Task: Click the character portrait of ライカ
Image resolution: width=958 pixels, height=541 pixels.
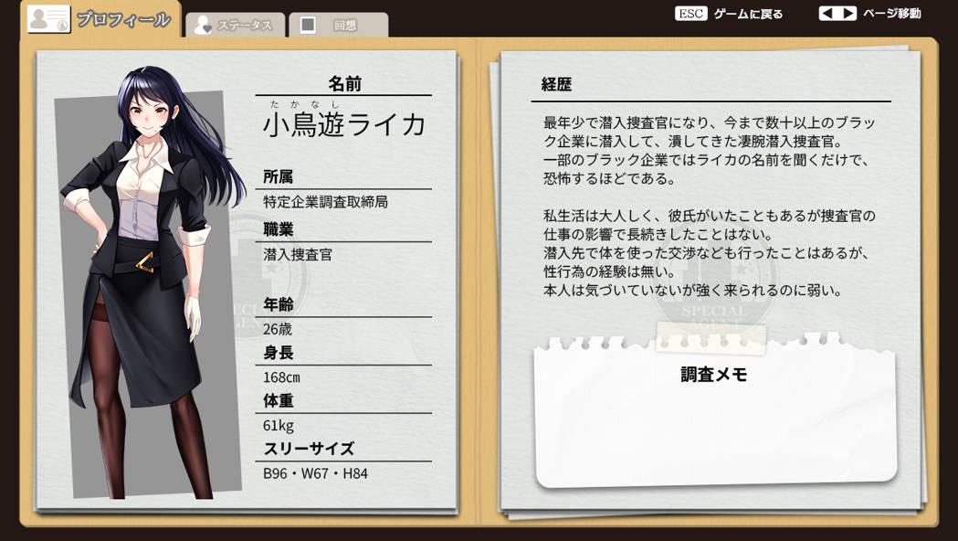Action: (144, 283)
